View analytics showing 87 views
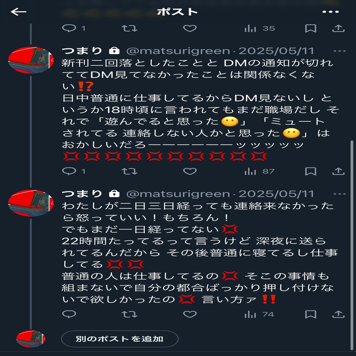Image resolution: width=356 pixels, height=356 pixels. (x=259, y=172)
